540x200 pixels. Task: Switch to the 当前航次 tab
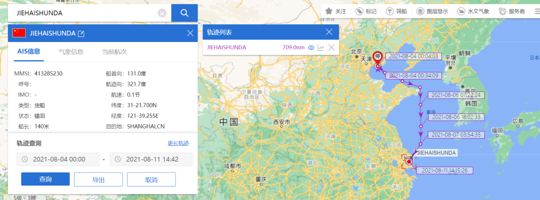[114, 51]
